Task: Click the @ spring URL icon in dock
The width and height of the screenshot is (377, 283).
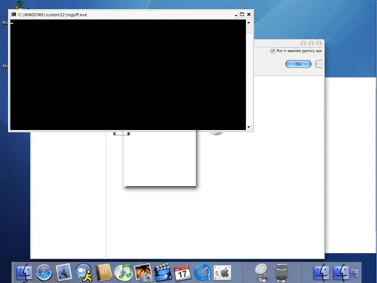Action: [x=261, y=273]
